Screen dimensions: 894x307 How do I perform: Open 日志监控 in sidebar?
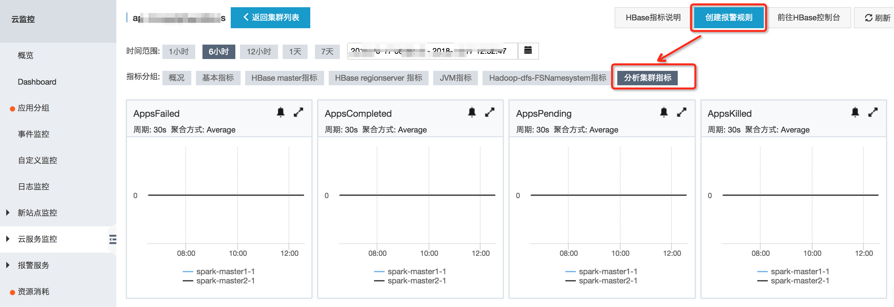(33, 187)
